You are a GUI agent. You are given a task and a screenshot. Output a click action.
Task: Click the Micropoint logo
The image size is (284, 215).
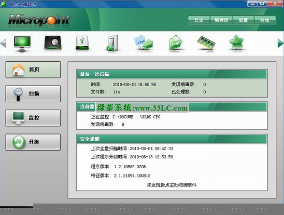pos(39,20)
